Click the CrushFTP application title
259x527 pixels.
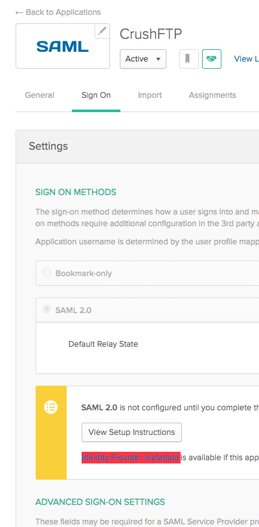[151, 34]
